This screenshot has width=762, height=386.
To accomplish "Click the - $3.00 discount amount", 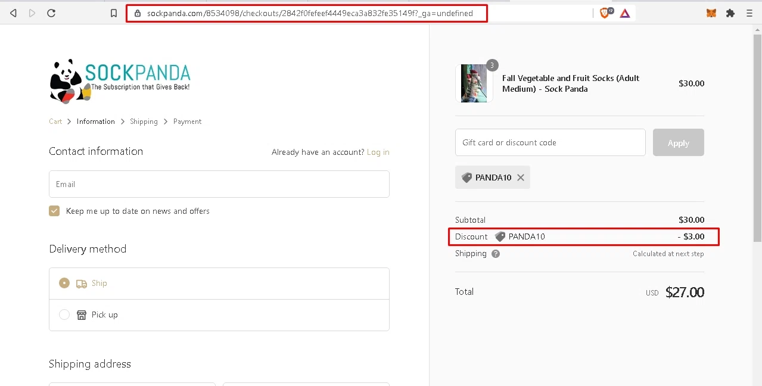I will pos(691,236).
